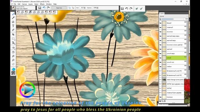This screenshot has width=200, height=112.
Task: Click the layer opacity percentage field
Action: (186, 19)
